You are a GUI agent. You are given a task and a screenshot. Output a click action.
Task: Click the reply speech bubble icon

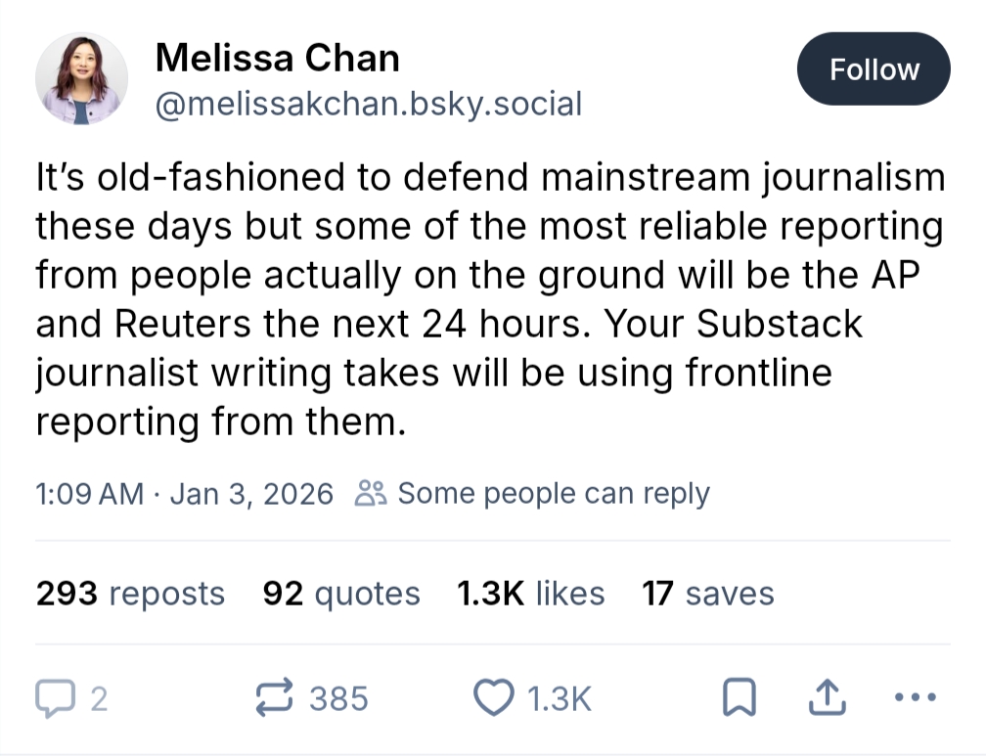pos(54,696)
